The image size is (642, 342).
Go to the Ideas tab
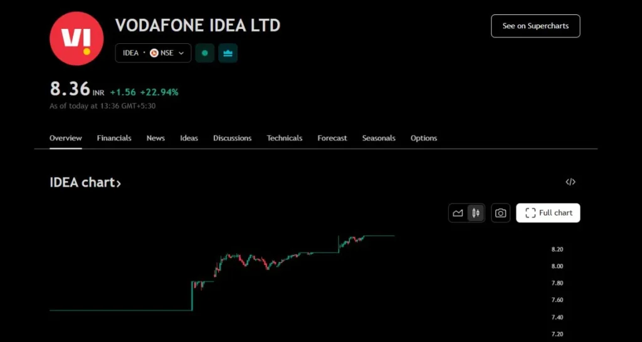pos(189,138)
